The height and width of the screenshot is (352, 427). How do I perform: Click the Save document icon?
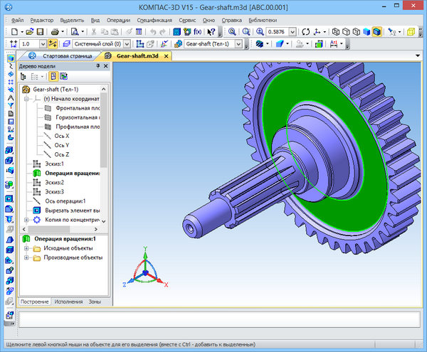41,32
